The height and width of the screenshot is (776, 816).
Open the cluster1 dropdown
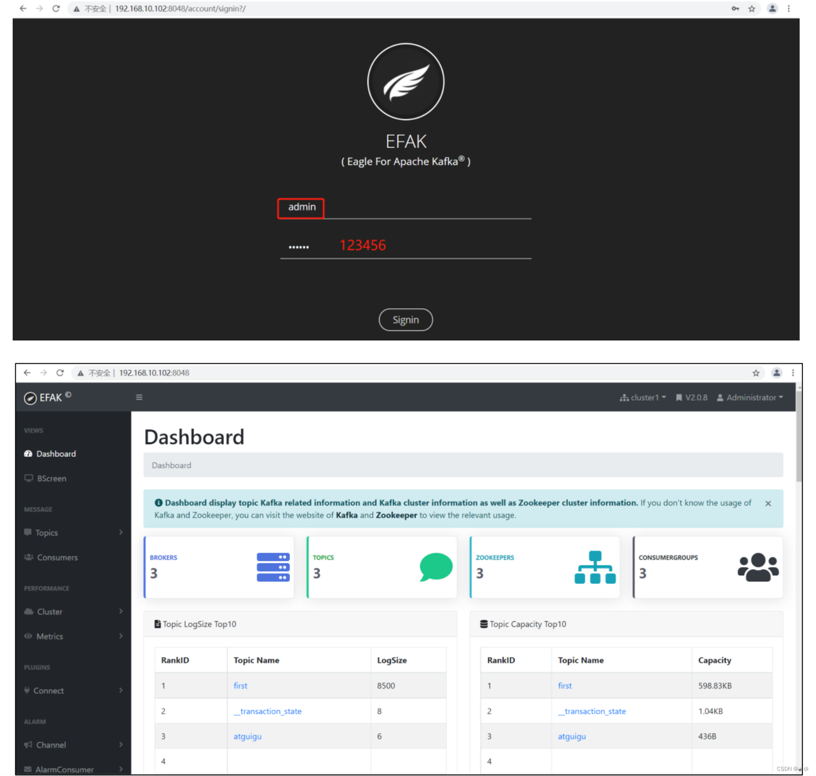coord(643,398)
